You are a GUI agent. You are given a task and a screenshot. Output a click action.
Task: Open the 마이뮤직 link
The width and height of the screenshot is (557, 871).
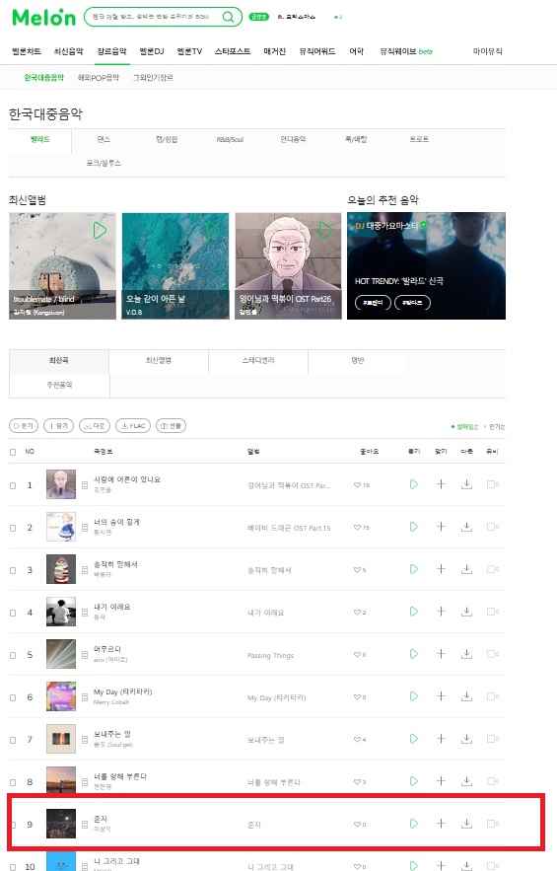(488, 51)
